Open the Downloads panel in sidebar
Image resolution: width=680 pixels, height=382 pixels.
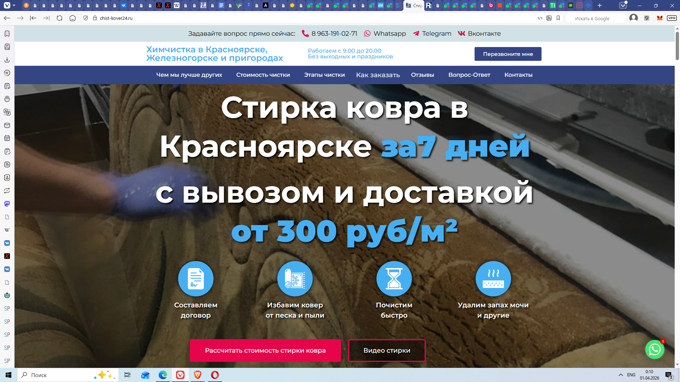pos(7,60)
